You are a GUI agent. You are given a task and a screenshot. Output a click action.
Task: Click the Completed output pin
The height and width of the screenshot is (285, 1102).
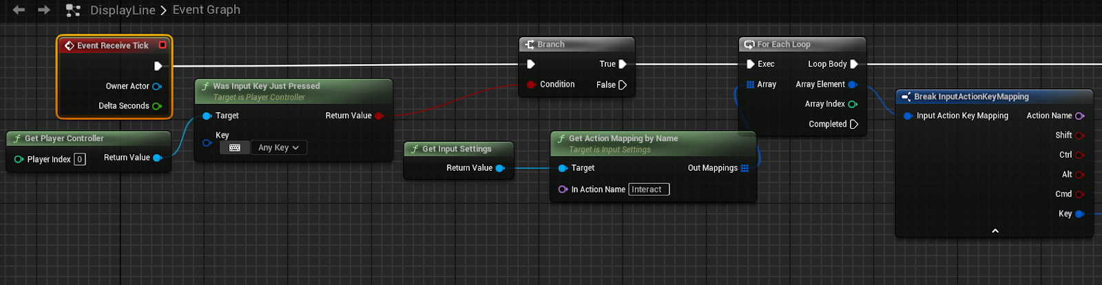pyautogui.click(x=853, y=125)
